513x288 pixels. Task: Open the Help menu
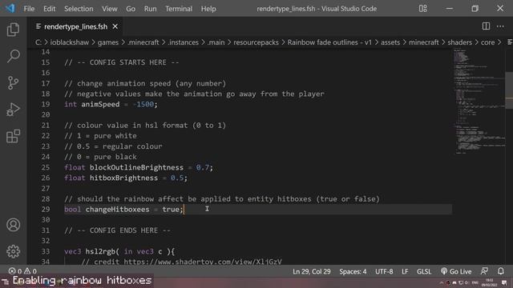[208, 9]
